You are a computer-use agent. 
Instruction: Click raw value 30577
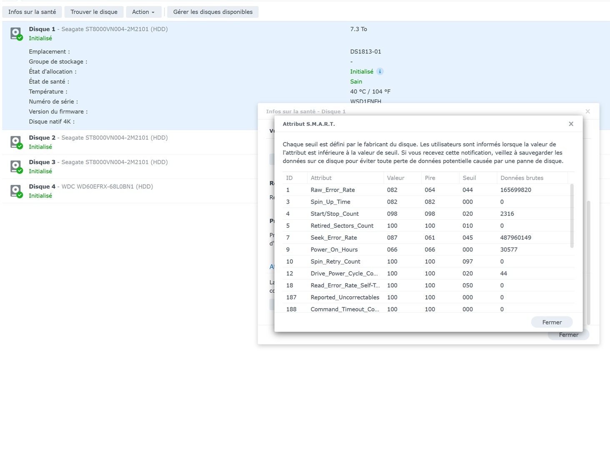pos(509,249)
